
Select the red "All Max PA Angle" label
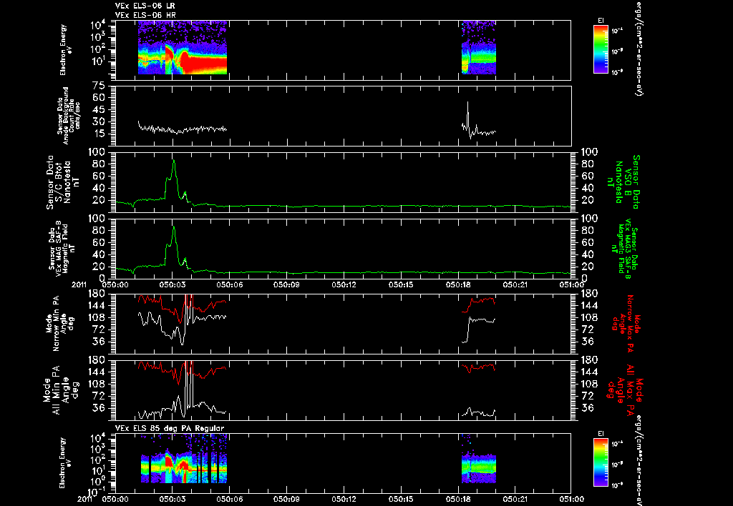(624, 390)
